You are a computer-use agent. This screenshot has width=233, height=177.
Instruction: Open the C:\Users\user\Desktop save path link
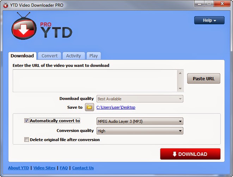(116, 107)
